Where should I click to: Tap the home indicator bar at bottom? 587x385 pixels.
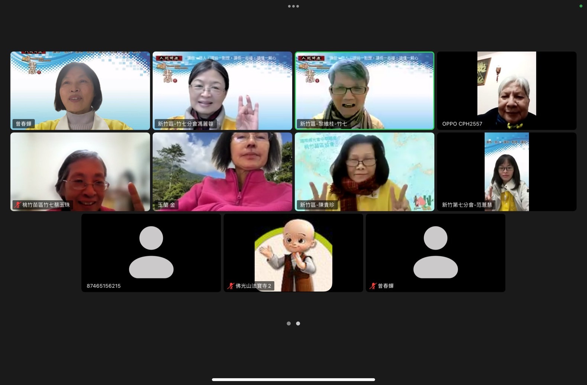293,379
